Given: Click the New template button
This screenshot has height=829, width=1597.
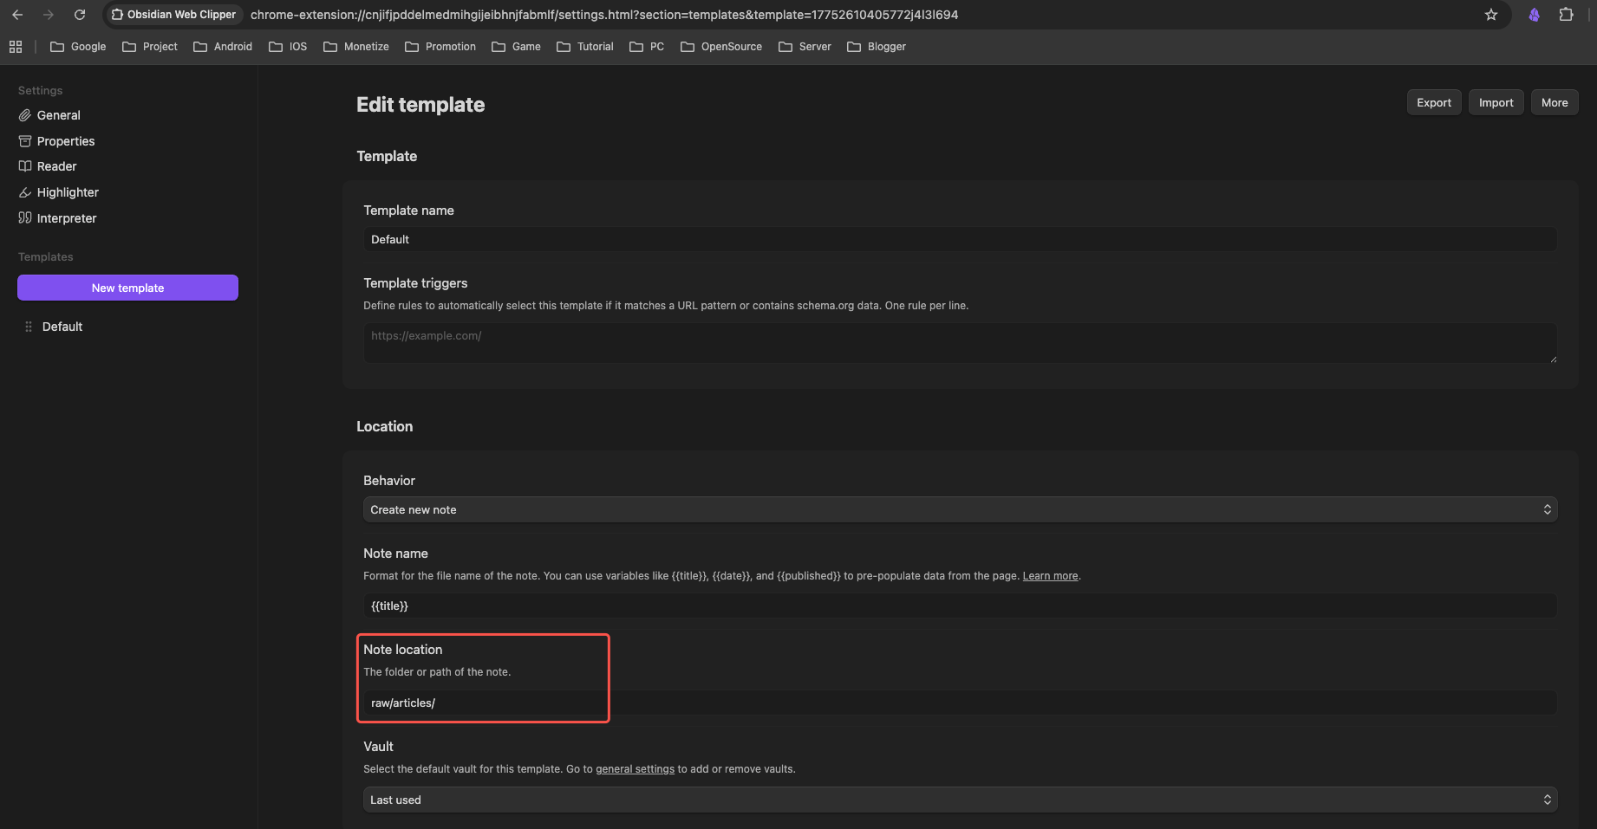Looking at the screenshot, I should tap(127, 288).
